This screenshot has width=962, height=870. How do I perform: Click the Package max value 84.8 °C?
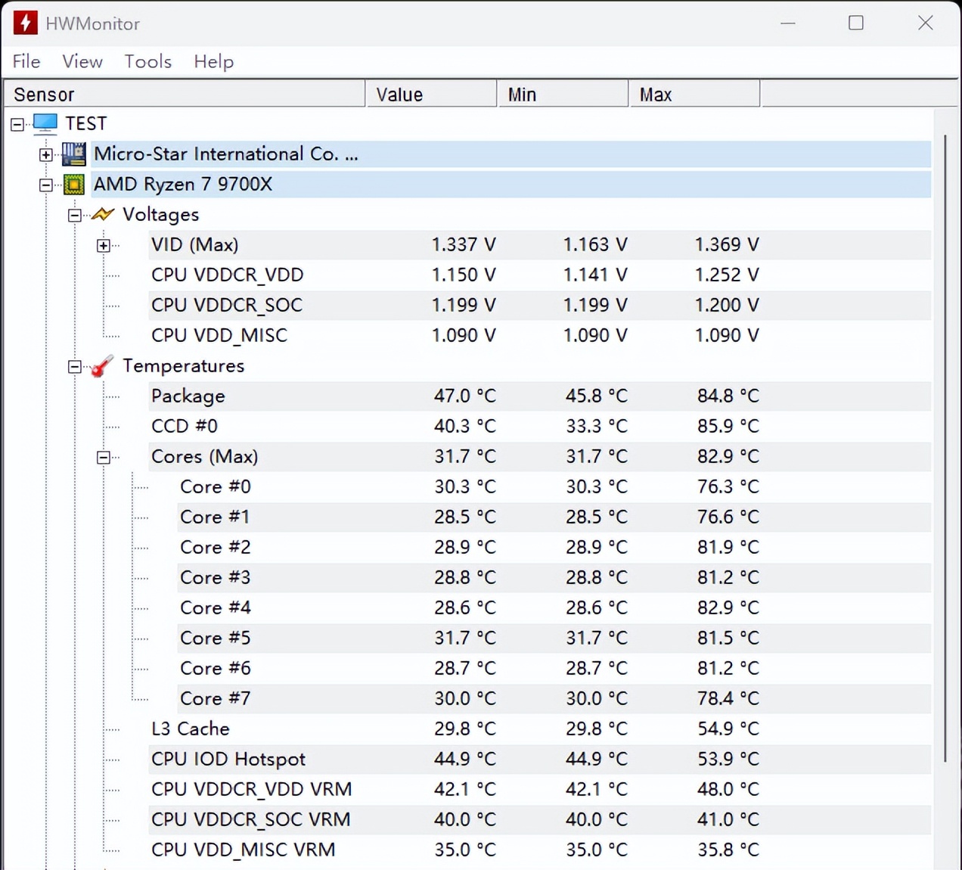tap(728, 396)
